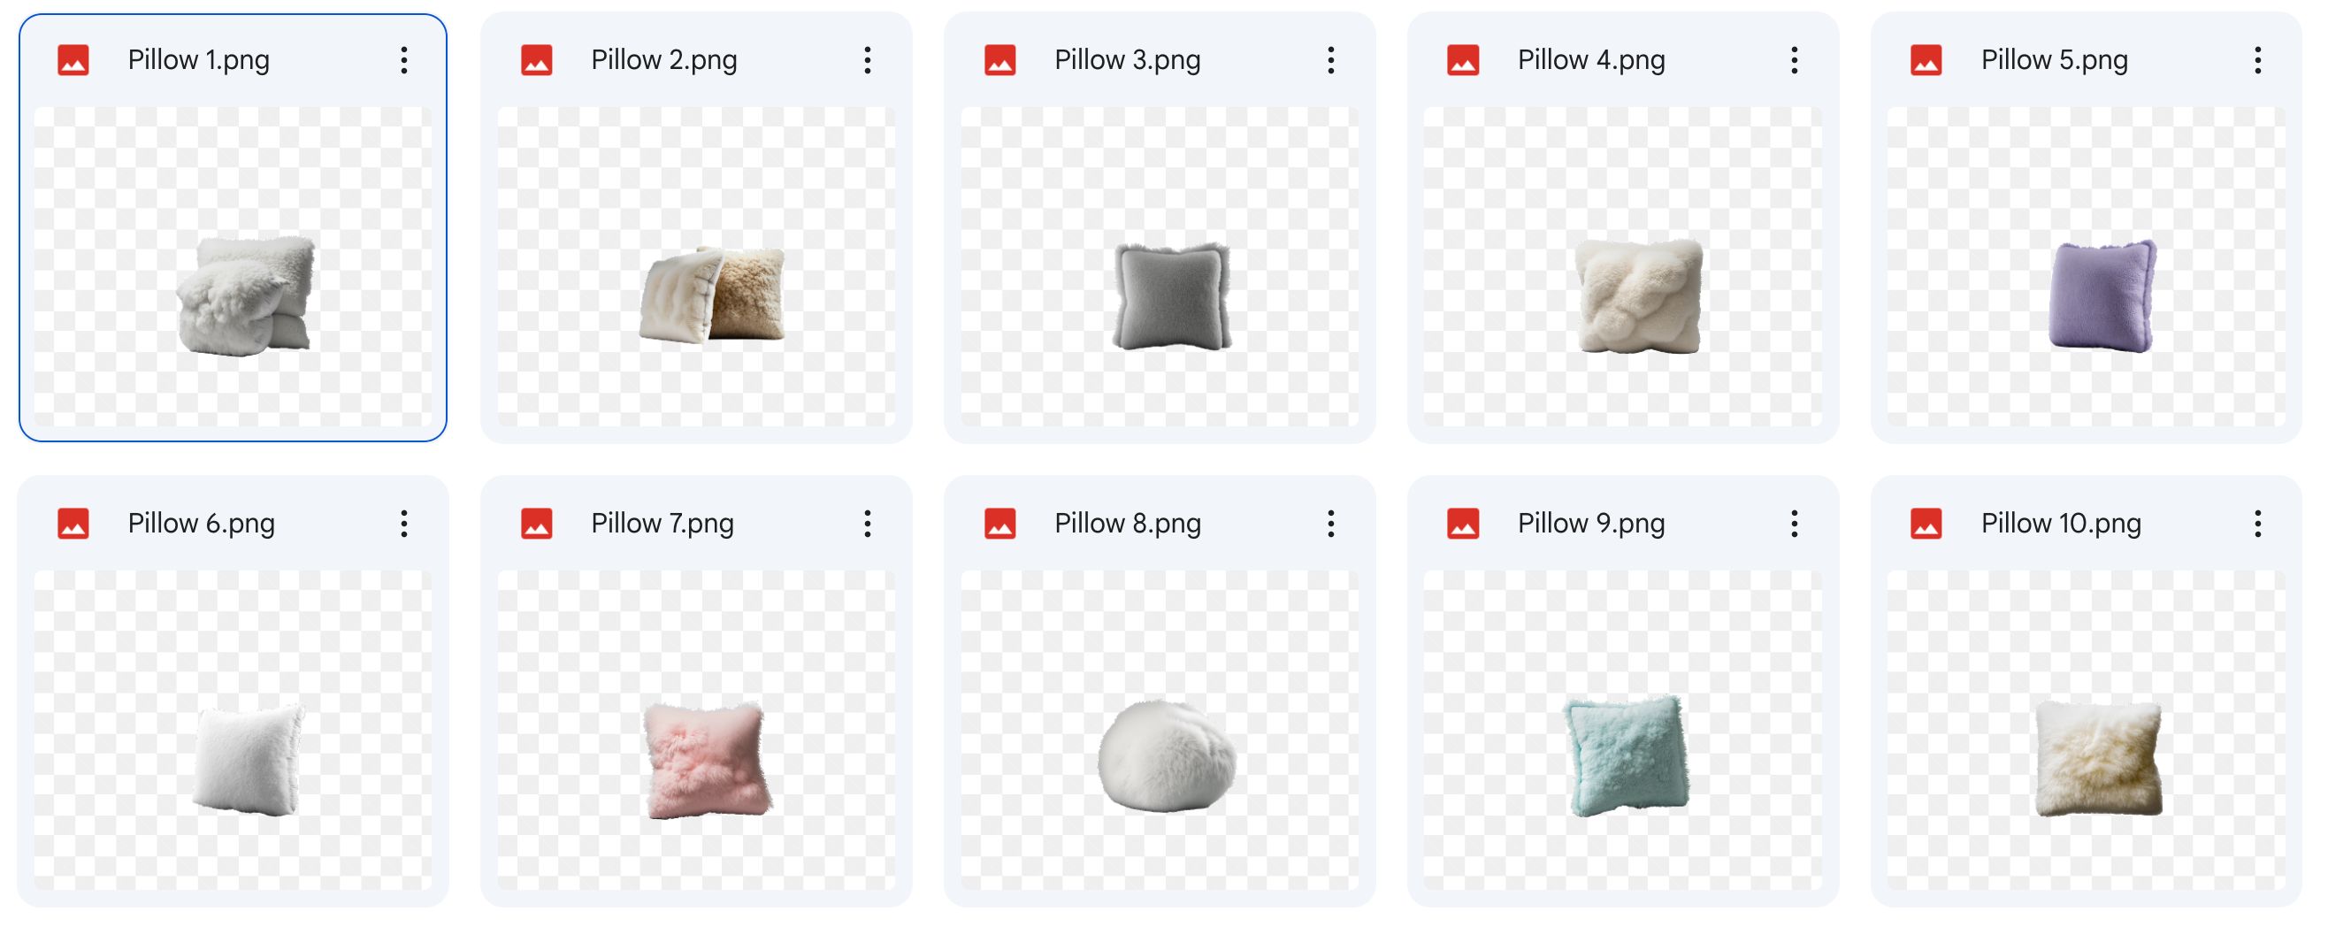This screenshot has width=2328, height=927.
Task: Click the Pillow 6.png file name
Action: pyautogui.click(x=202, y=524)
